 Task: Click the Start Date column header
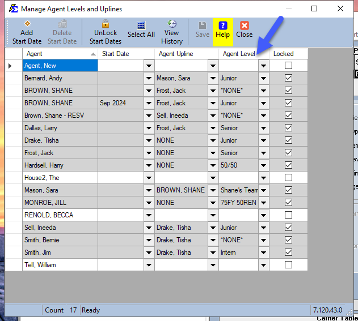pyautogui.click(x=126, y=54)
